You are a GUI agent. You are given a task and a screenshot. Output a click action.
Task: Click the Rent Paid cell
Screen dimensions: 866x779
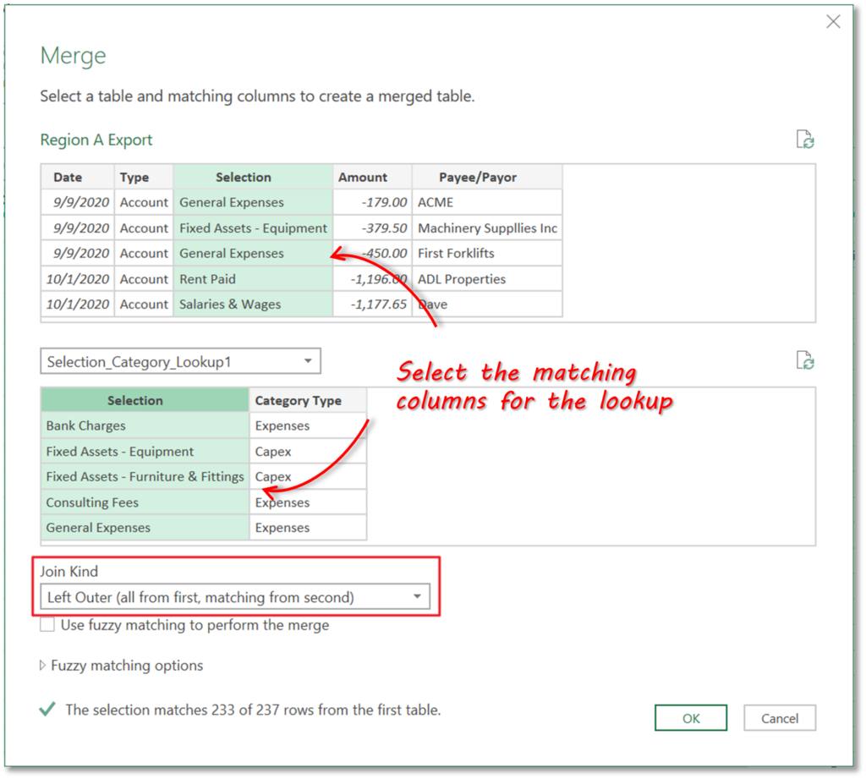[208, 279]
